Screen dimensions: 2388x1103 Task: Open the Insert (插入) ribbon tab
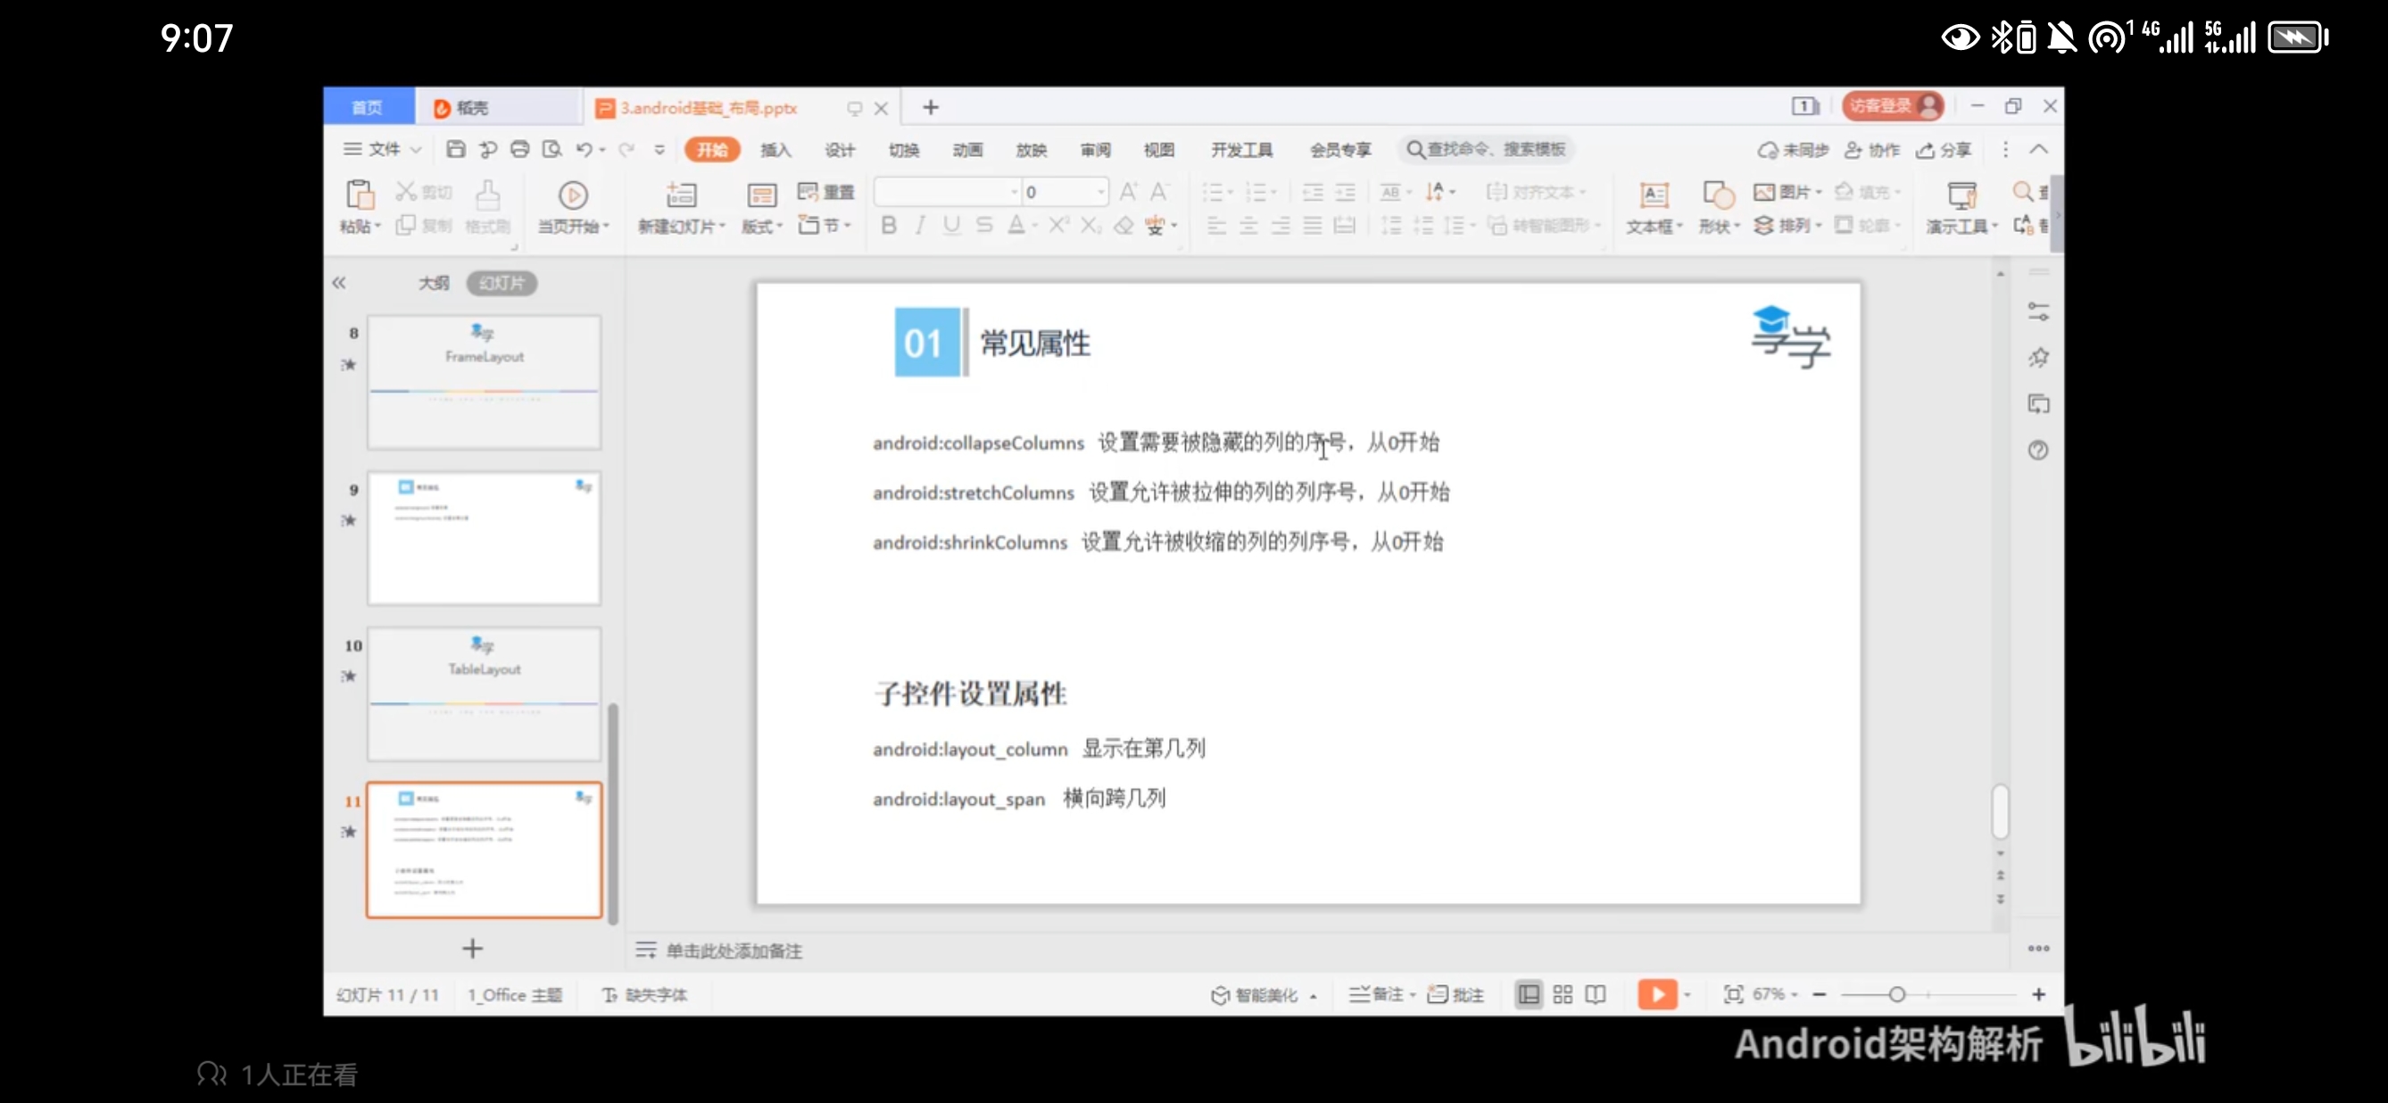[x=775, y=150]
